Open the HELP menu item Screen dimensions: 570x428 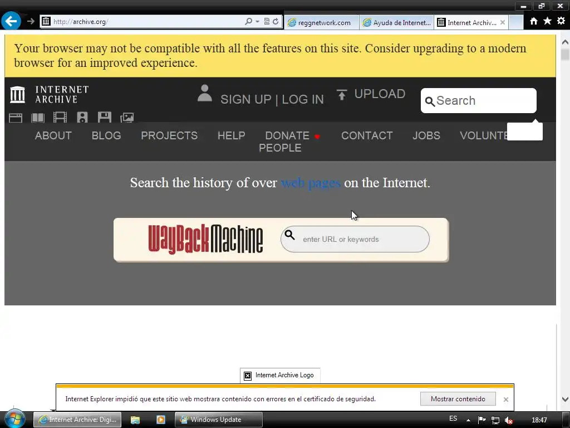click(x=231, y=136)
